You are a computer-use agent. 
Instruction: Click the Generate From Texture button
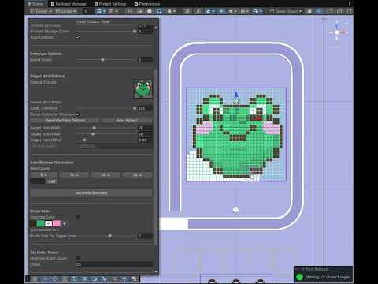(65, 121)
